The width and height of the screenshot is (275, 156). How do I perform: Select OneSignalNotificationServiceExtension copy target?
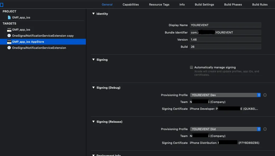click(43, 36)
